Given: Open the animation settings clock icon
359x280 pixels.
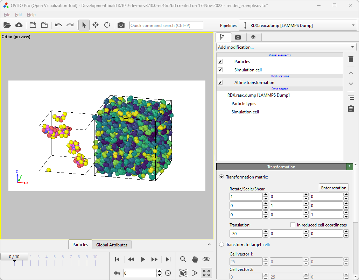Looking at the screenshot, I should [x=168, y=273].
